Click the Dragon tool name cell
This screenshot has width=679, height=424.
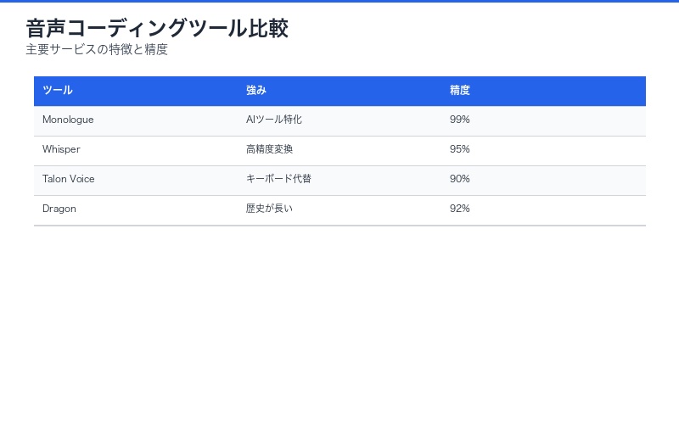[x=59, y=209]
